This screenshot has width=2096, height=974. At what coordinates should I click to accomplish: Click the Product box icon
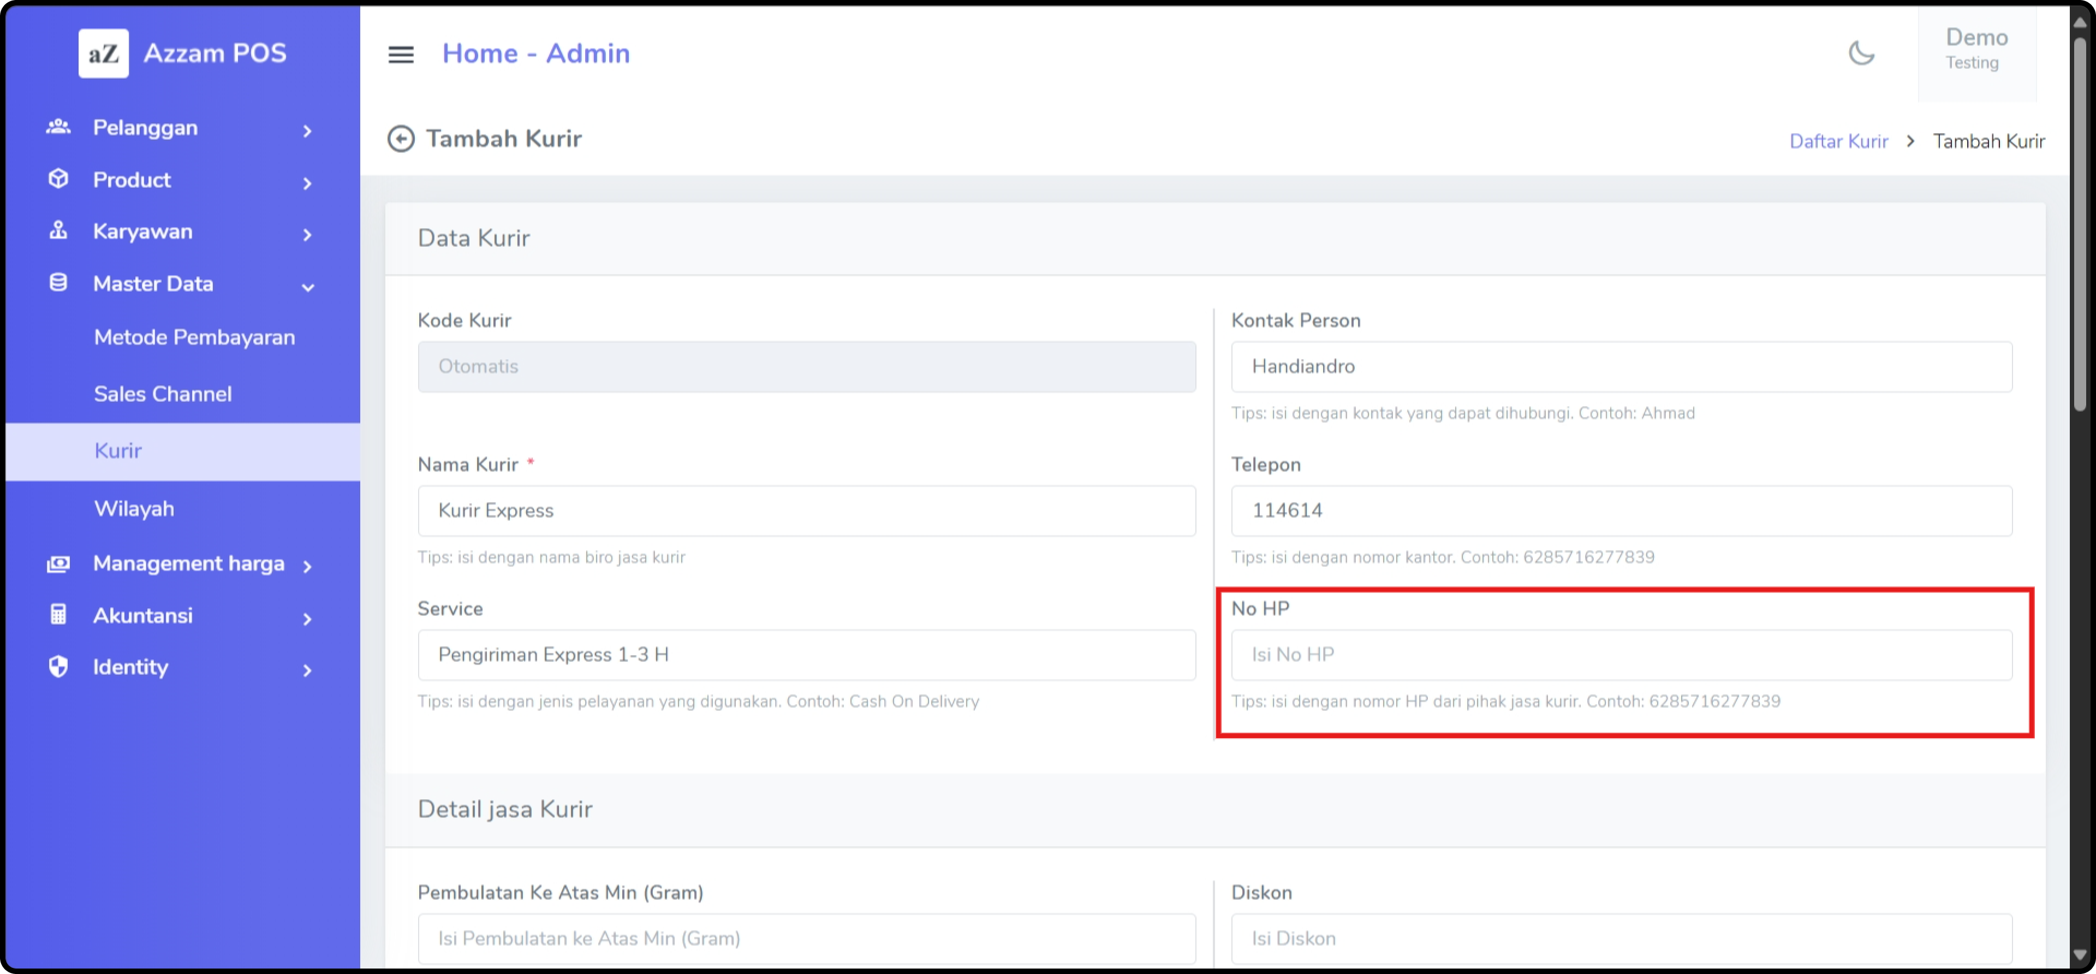(58, 179)
